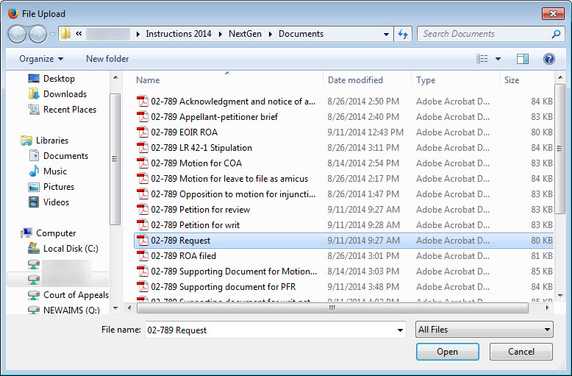This screenshot has height=376, width=572.
Task: Click PDF icon of 02-789 EOIR ROA
Action: 143,132
